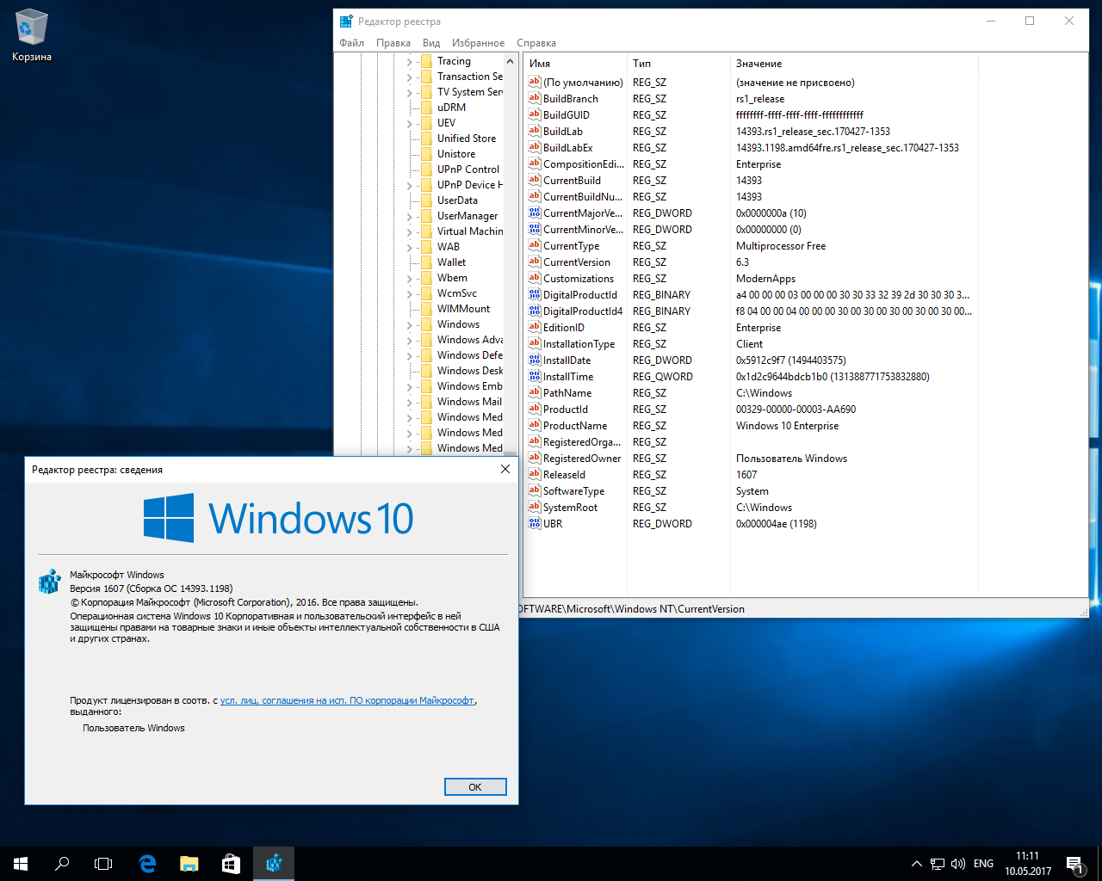1102x881 pixels.
Task: Expand the WcmSvc tree node
Action: (x=410, y=294)
